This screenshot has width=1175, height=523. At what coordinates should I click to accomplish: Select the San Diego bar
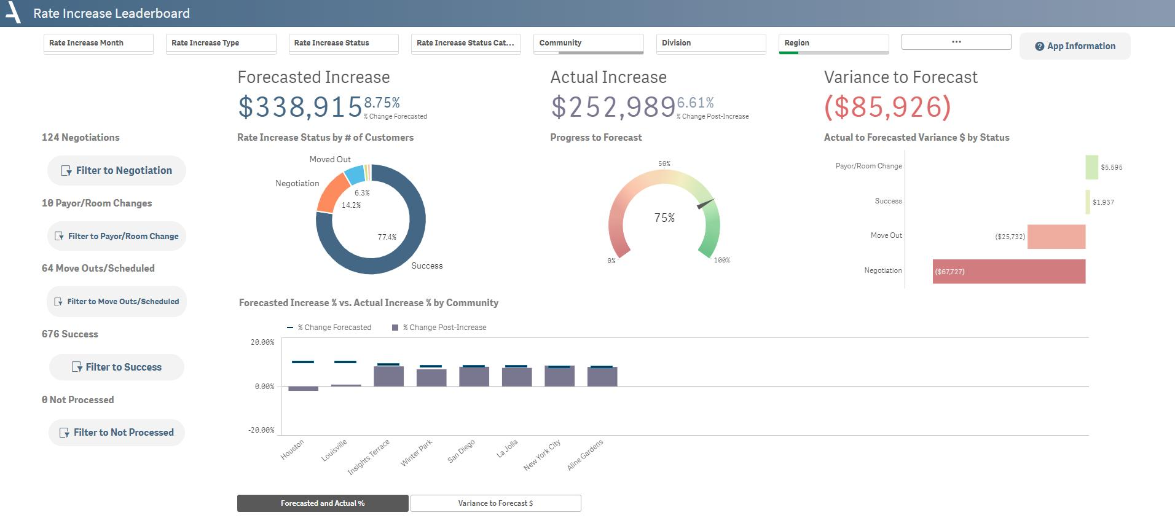tap(474, 377)
